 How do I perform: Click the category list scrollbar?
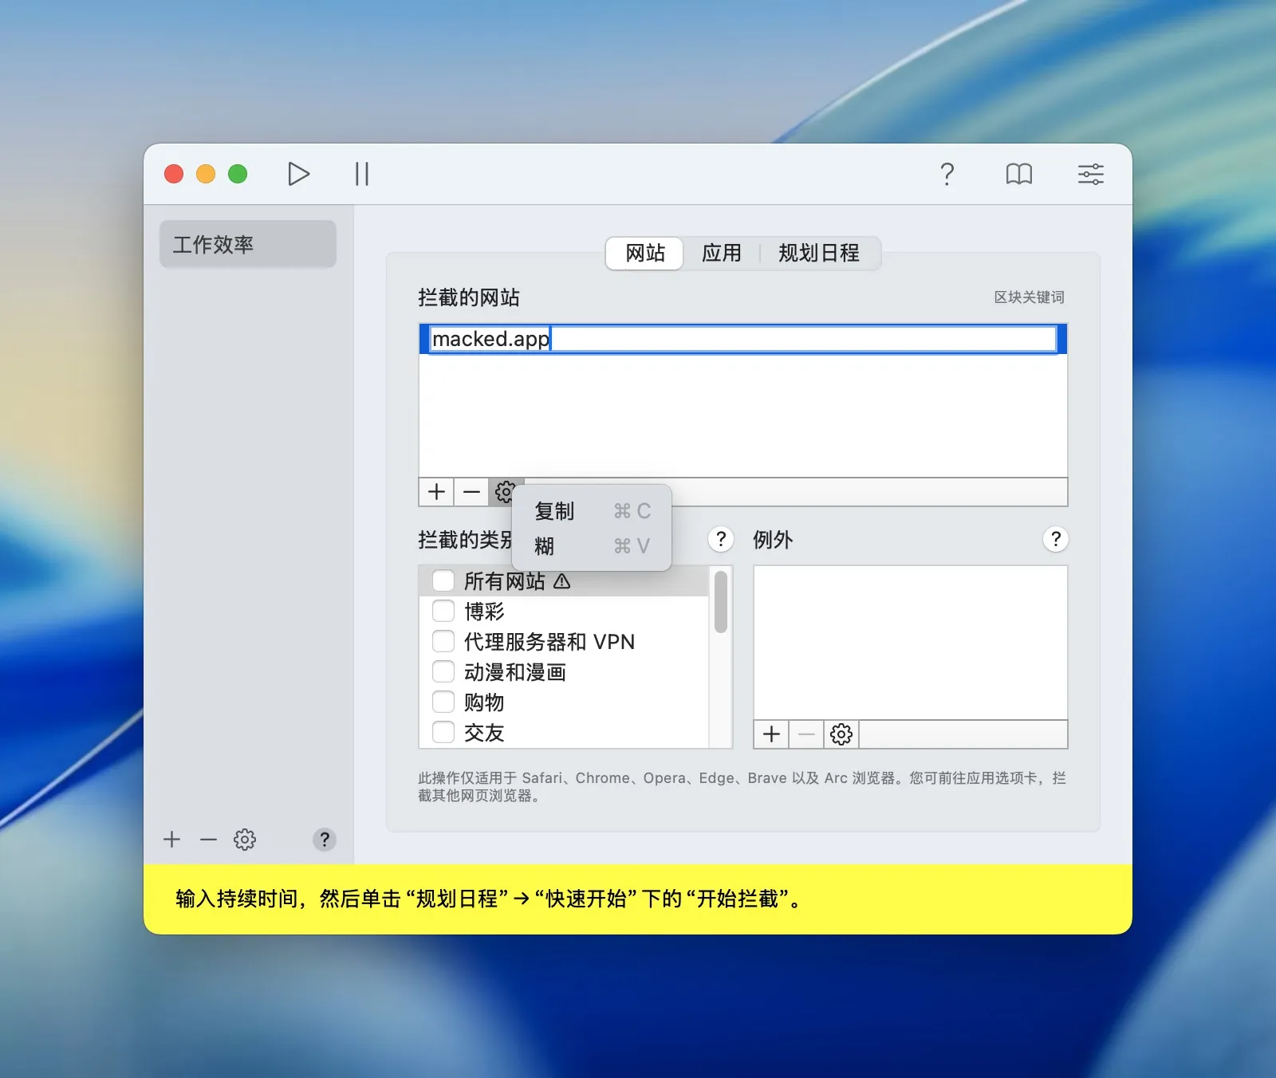pos(721,602)
